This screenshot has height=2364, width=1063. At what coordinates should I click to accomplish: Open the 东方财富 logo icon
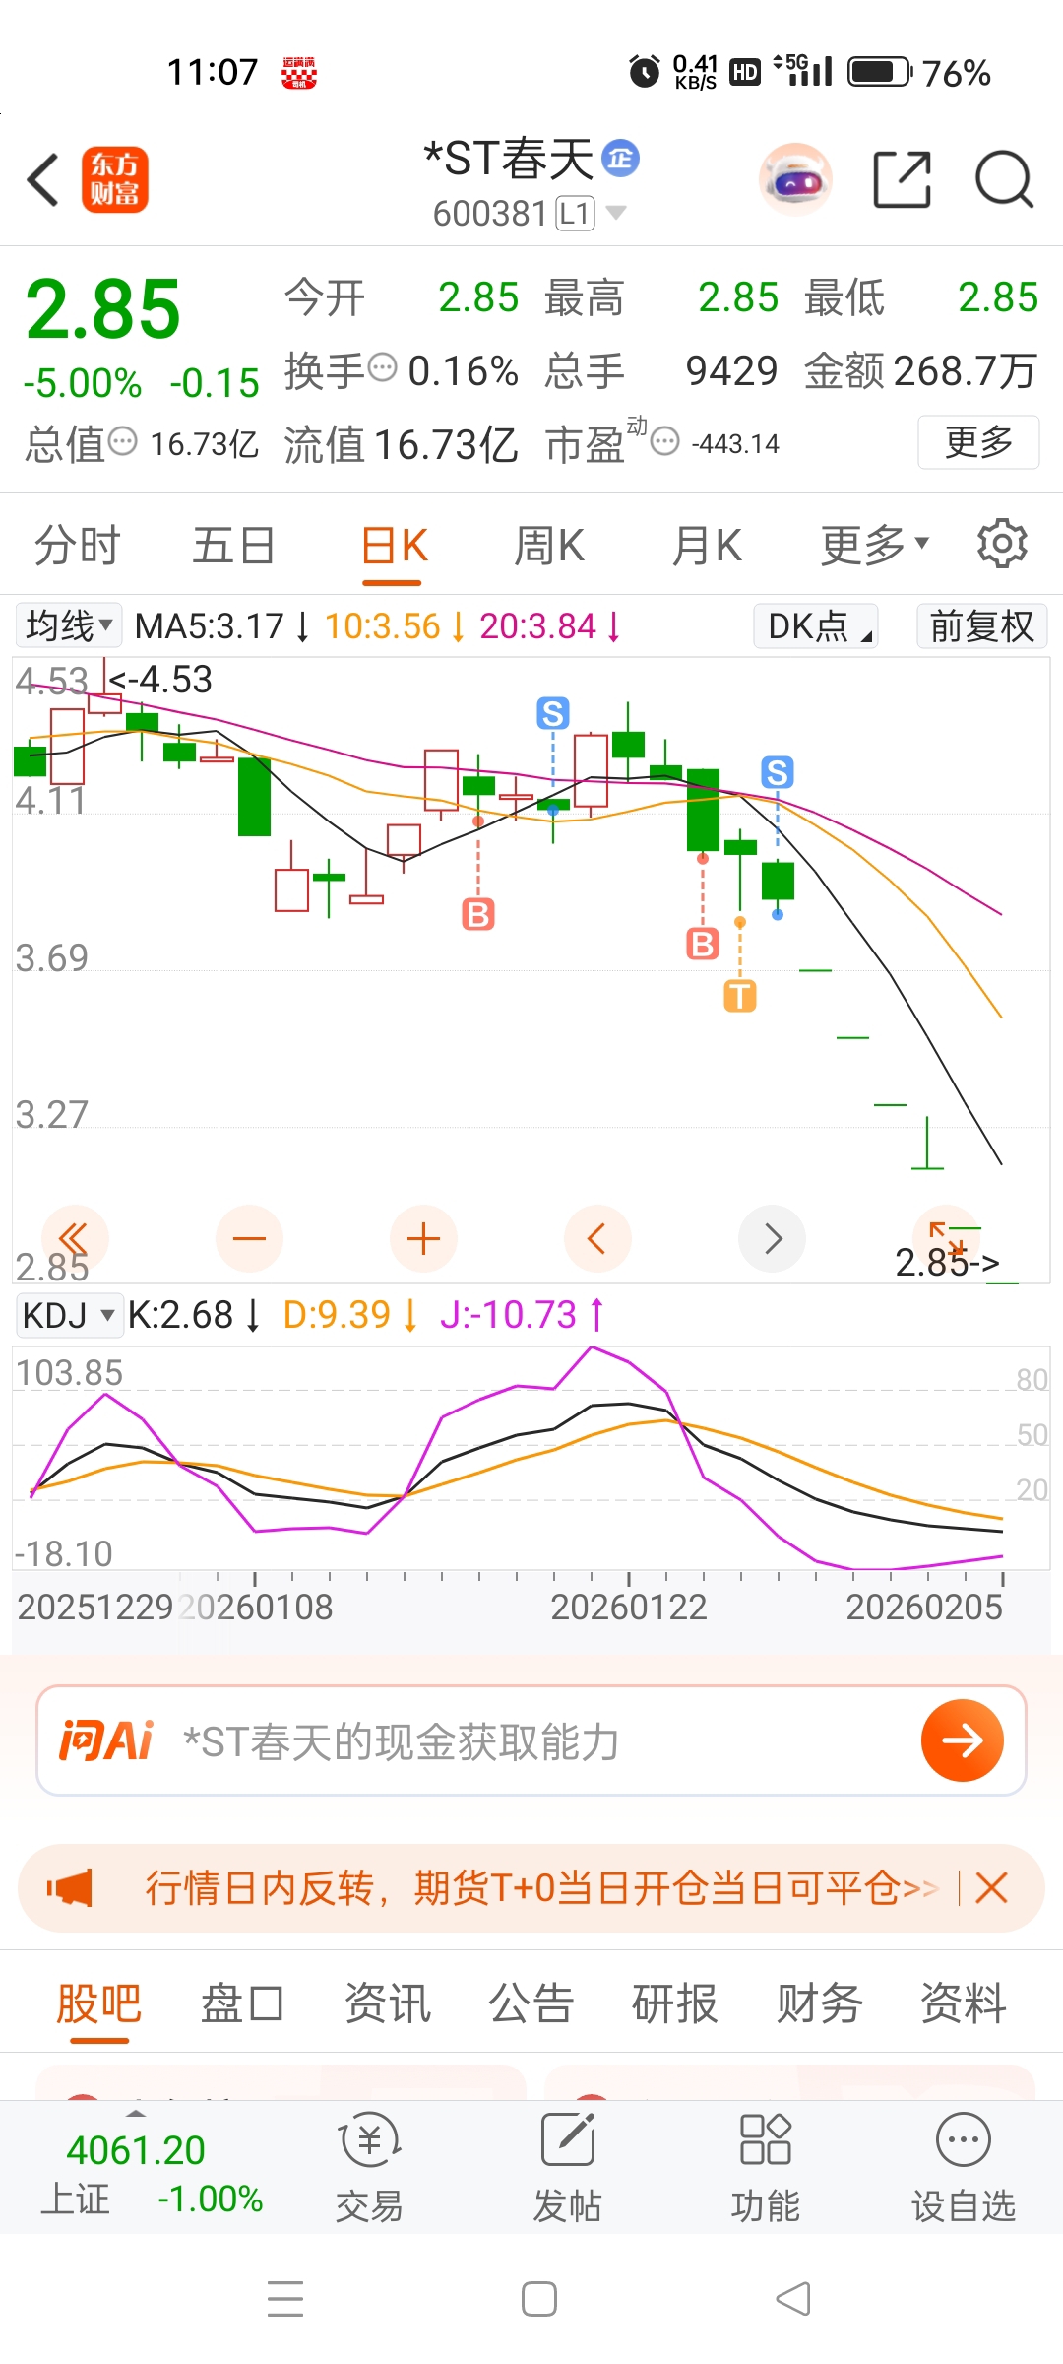click(115, 180)
